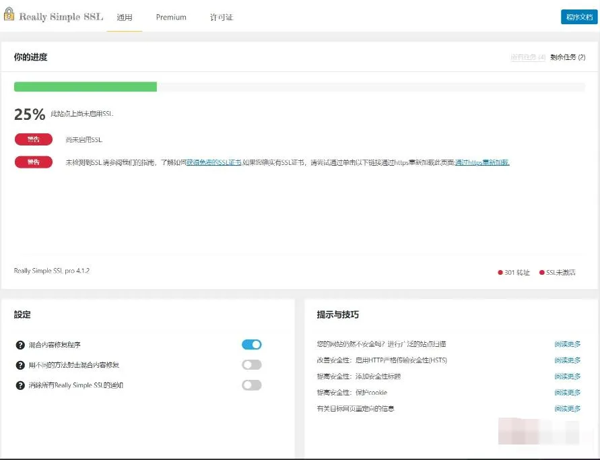600x460 pixels.
Task: Read more about 有关目标网页重定向的信息
Action: tap(568, 408)
